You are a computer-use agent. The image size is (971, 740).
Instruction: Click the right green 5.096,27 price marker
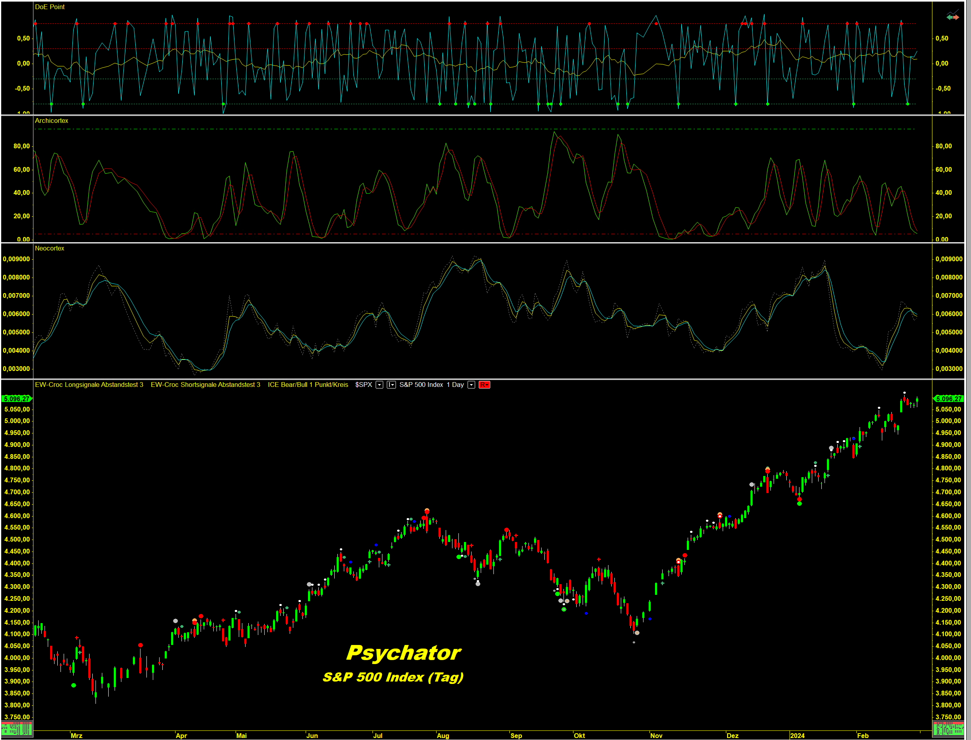pyautogui.click(x=949, y=399)
